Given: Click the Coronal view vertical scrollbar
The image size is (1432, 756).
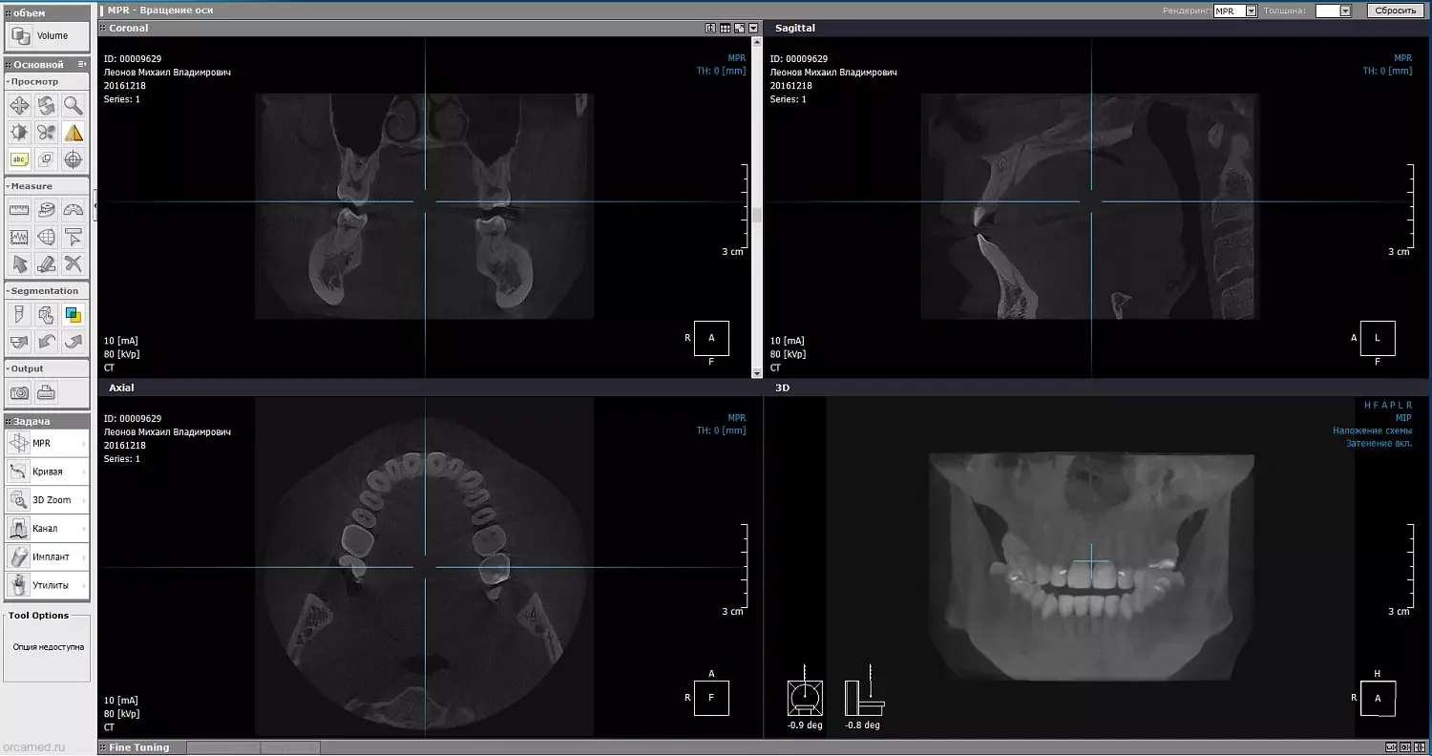Looking at the screenshot, I should (x=757, y=208).
